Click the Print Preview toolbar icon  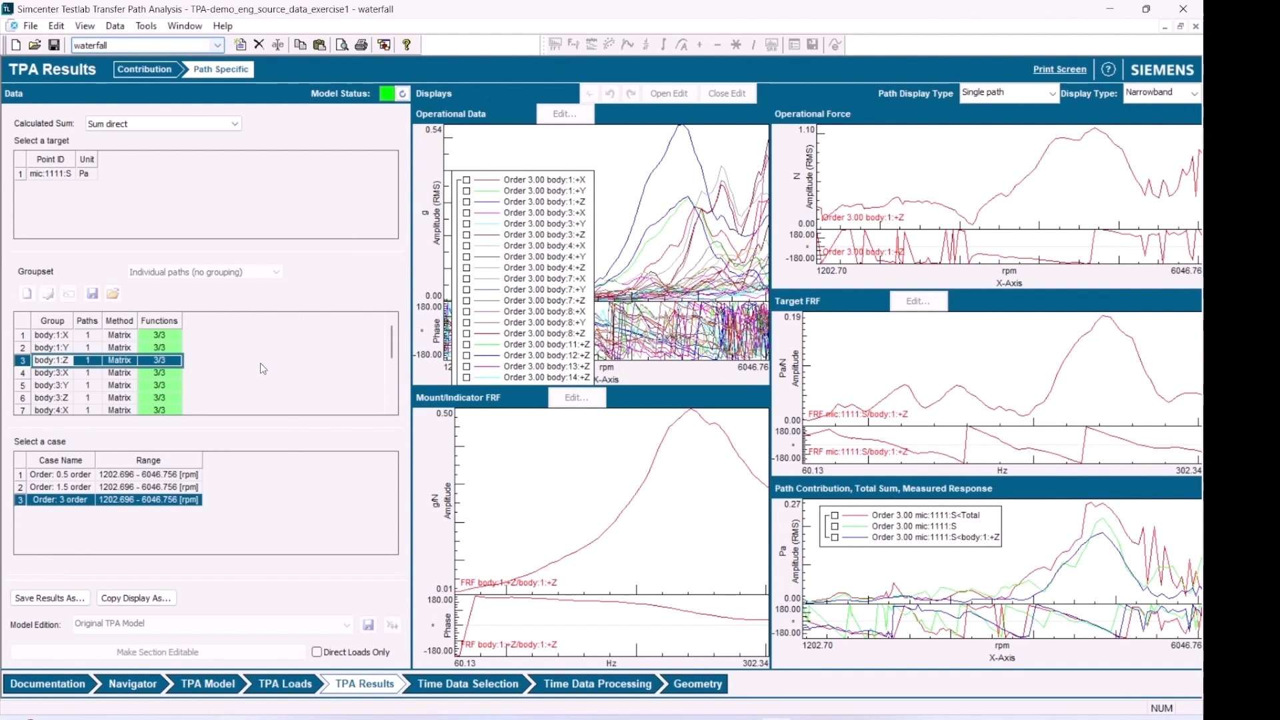341,45
